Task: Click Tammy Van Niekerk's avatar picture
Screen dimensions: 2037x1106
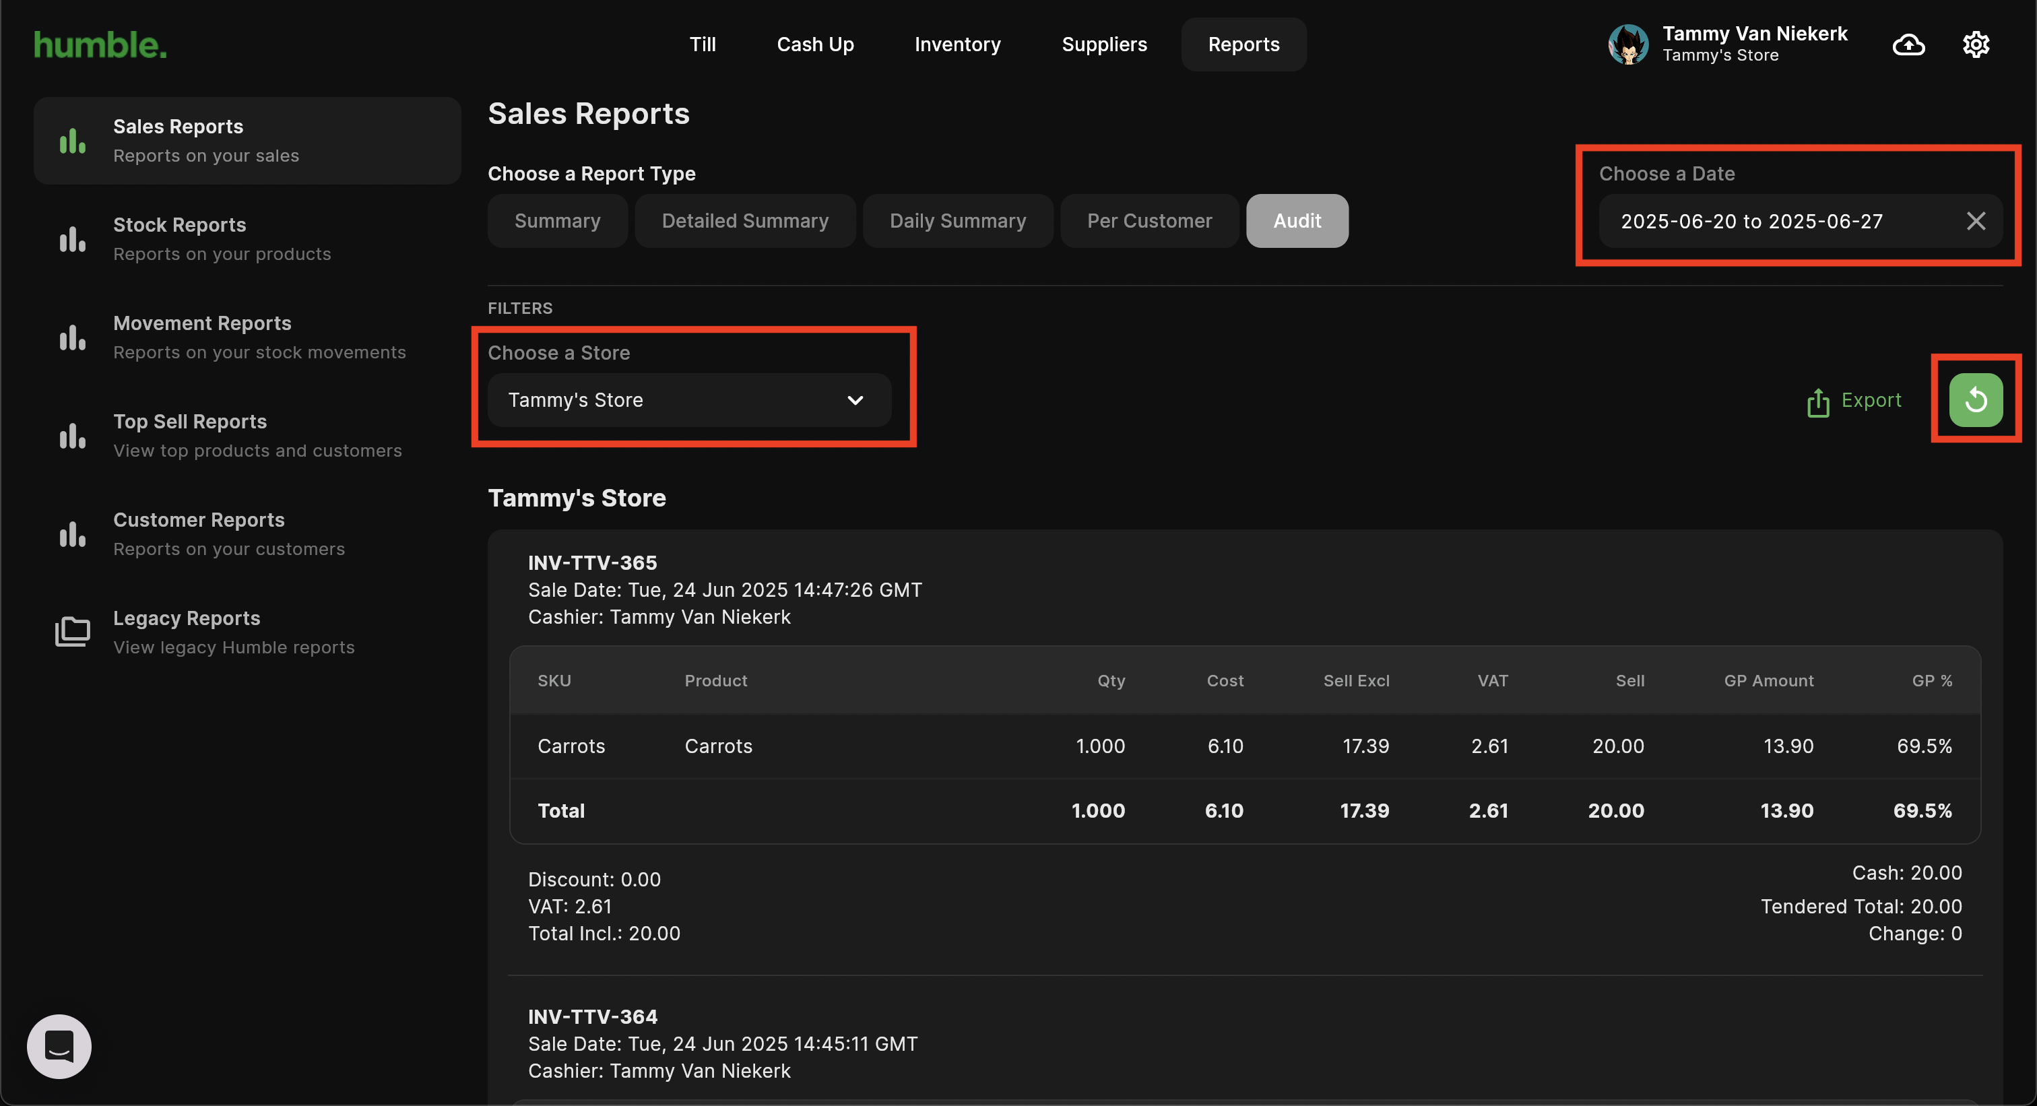Action: (1628, 44)
